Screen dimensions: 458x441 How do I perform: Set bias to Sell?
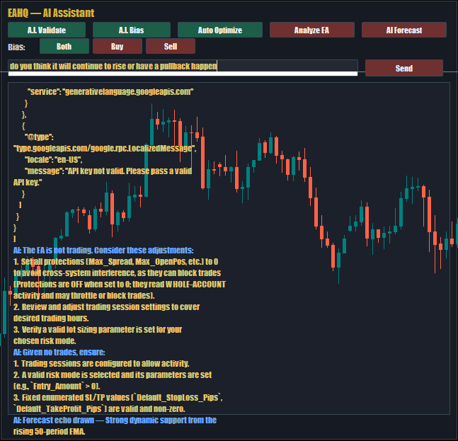click(x=171, y=46)
